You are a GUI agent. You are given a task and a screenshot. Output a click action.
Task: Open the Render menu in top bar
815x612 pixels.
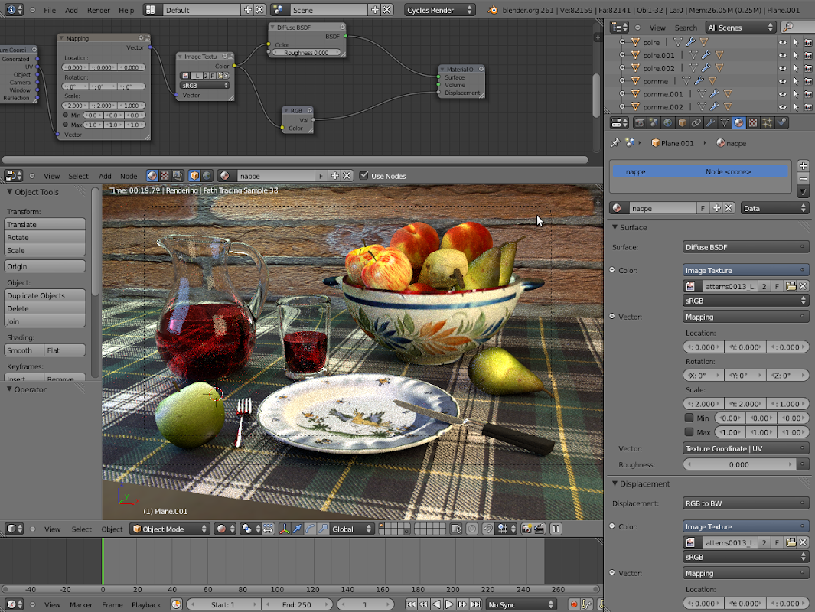[x=98, y=11]
